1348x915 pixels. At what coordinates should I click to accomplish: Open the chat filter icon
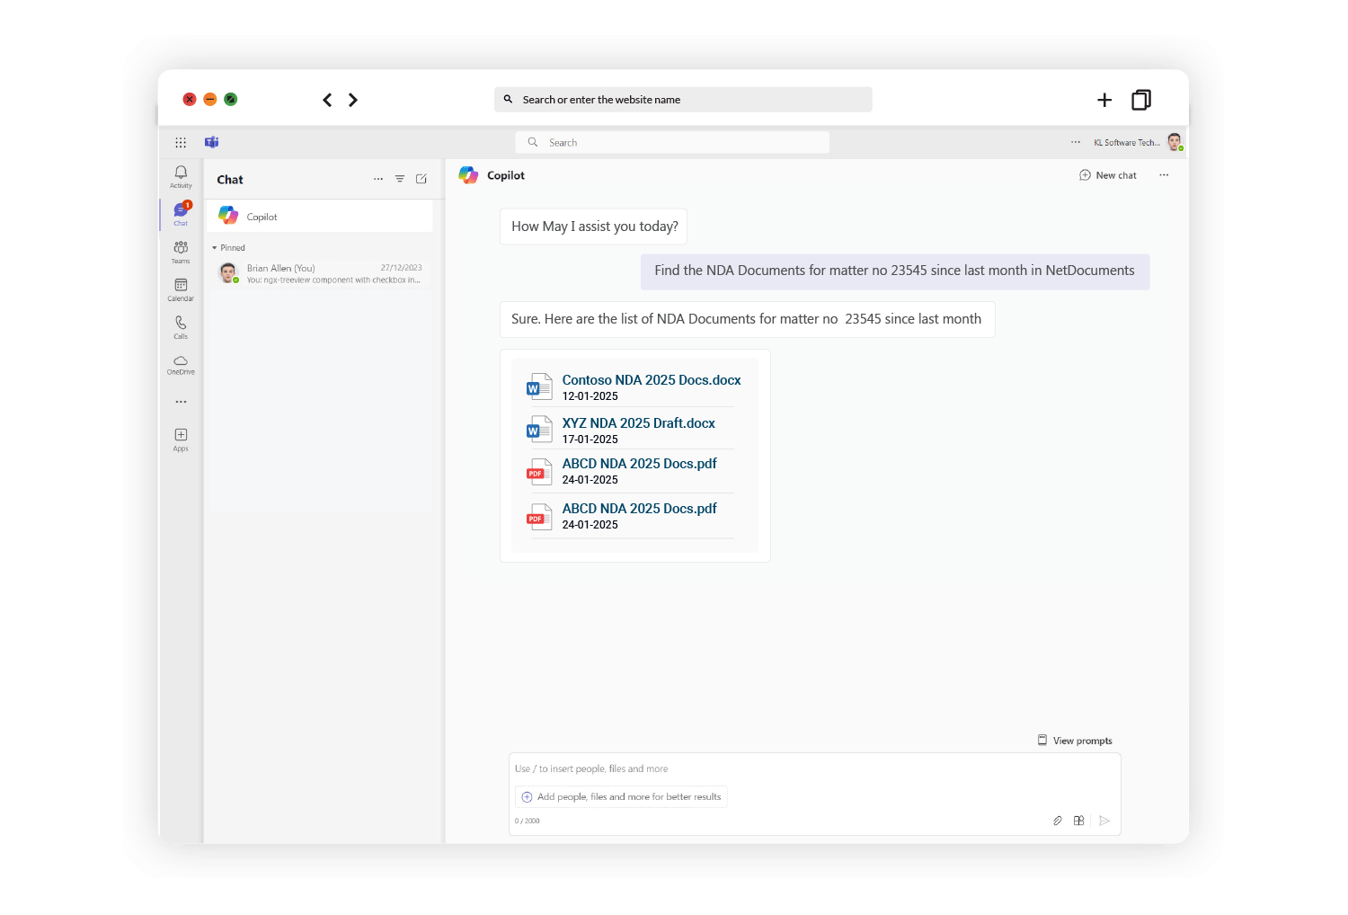click(x=400, y=179)
